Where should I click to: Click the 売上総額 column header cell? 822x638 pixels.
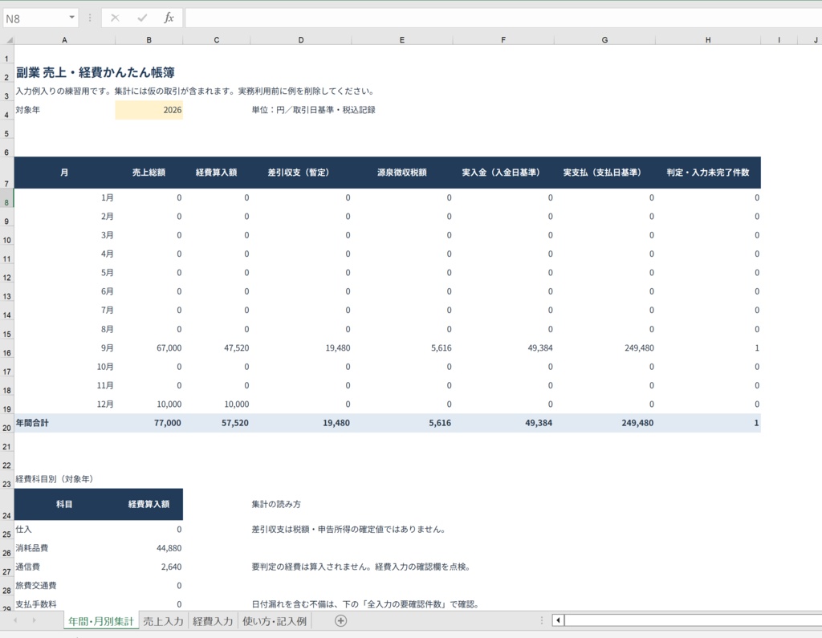(149, 173)
